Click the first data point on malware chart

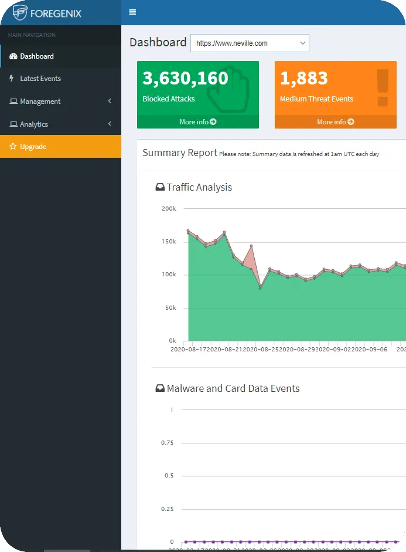tap(186, 541)
